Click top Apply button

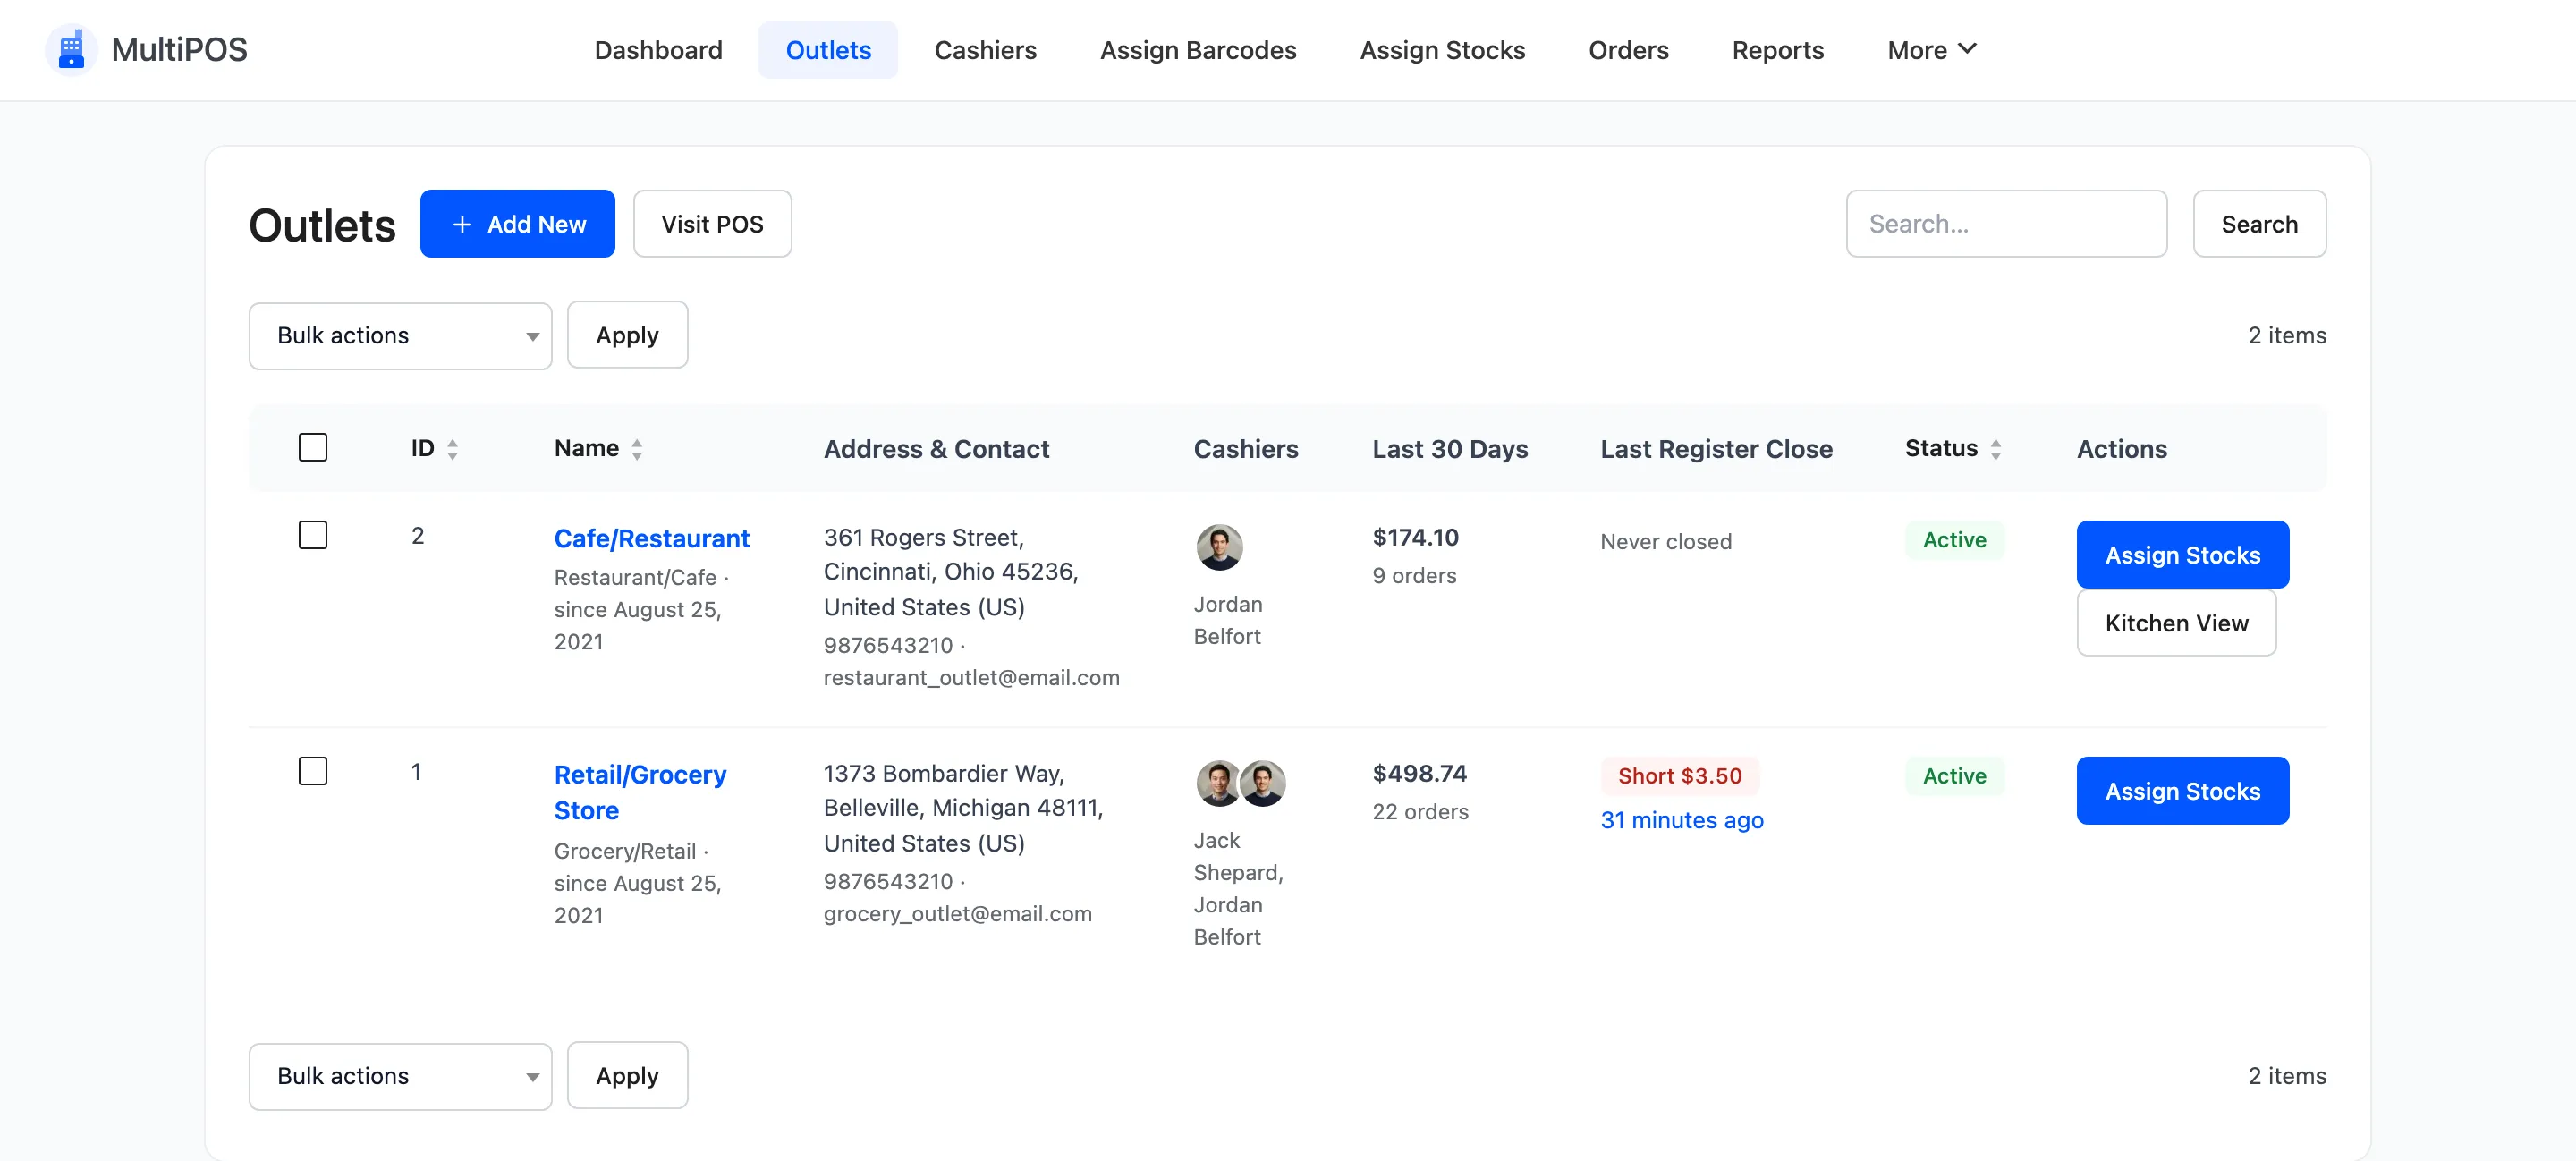[627, 335]
